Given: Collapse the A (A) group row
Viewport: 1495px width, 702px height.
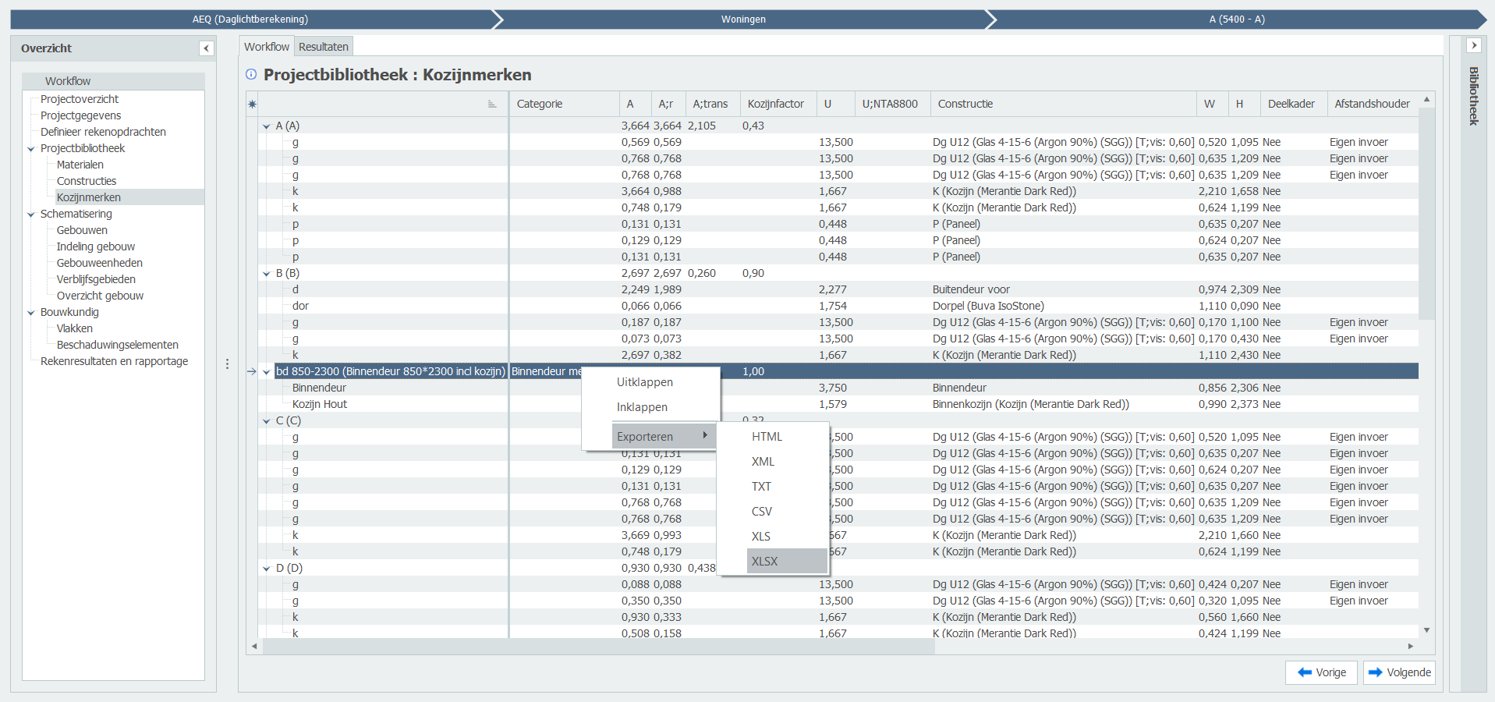Looking at the screenshot, I should click(x=267, y=126).
